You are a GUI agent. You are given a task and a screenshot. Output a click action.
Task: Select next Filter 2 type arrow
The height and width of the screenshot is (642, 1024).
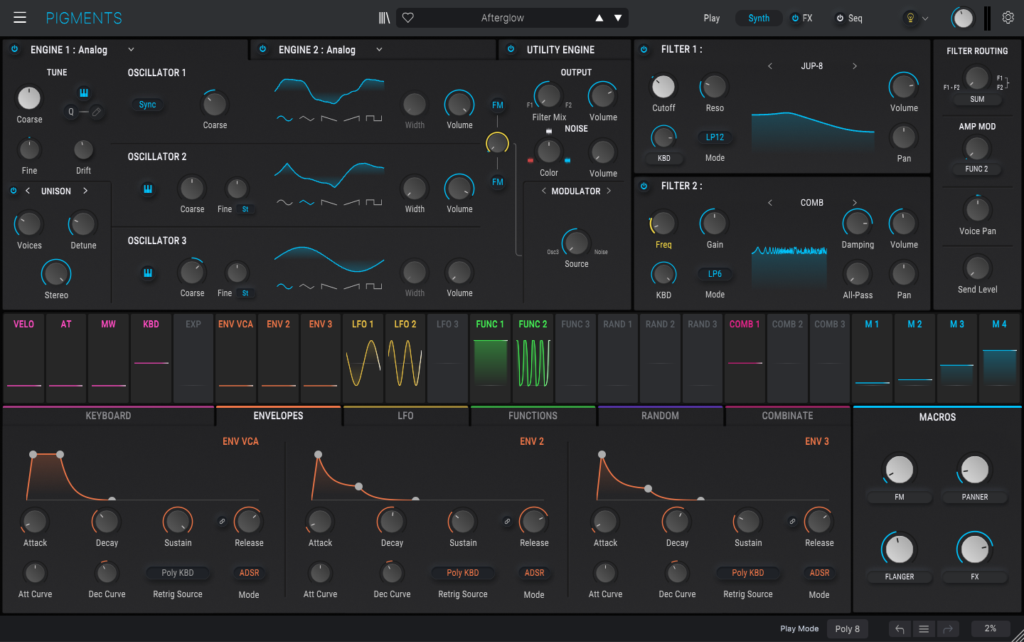[855, 203]
